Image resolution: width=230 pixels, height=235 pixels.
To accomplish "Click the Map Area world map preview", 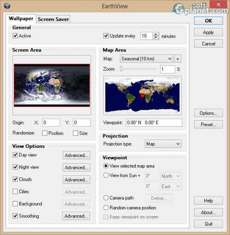I will (x=143, y=95).
